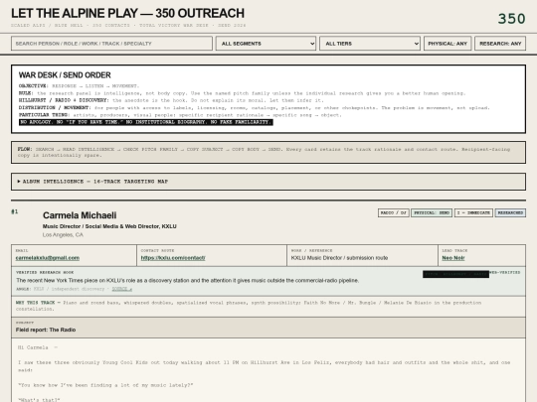Viewport: 537px width, 402px height.
Task: Click the 350 contact counter
Action: tap(512, 19)
